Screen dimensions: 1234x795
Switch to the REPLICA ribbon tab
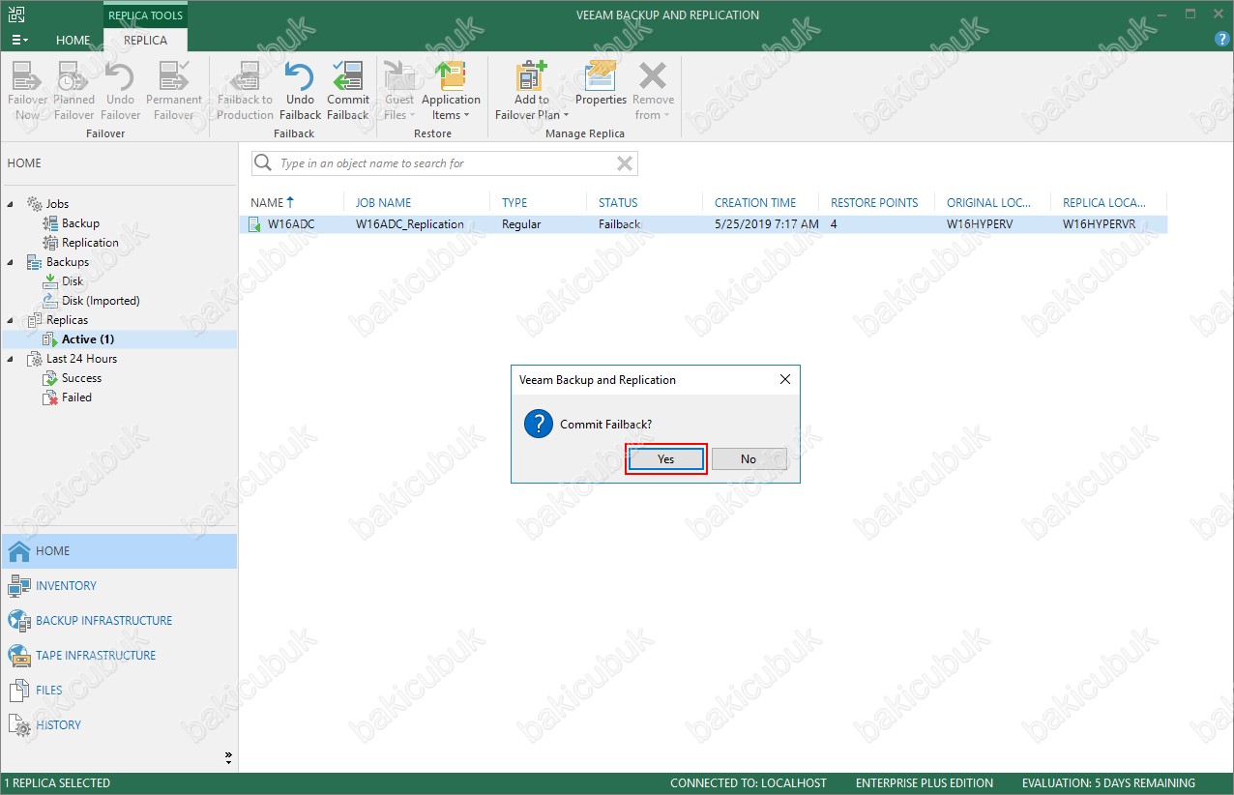(x=145, y=40)
